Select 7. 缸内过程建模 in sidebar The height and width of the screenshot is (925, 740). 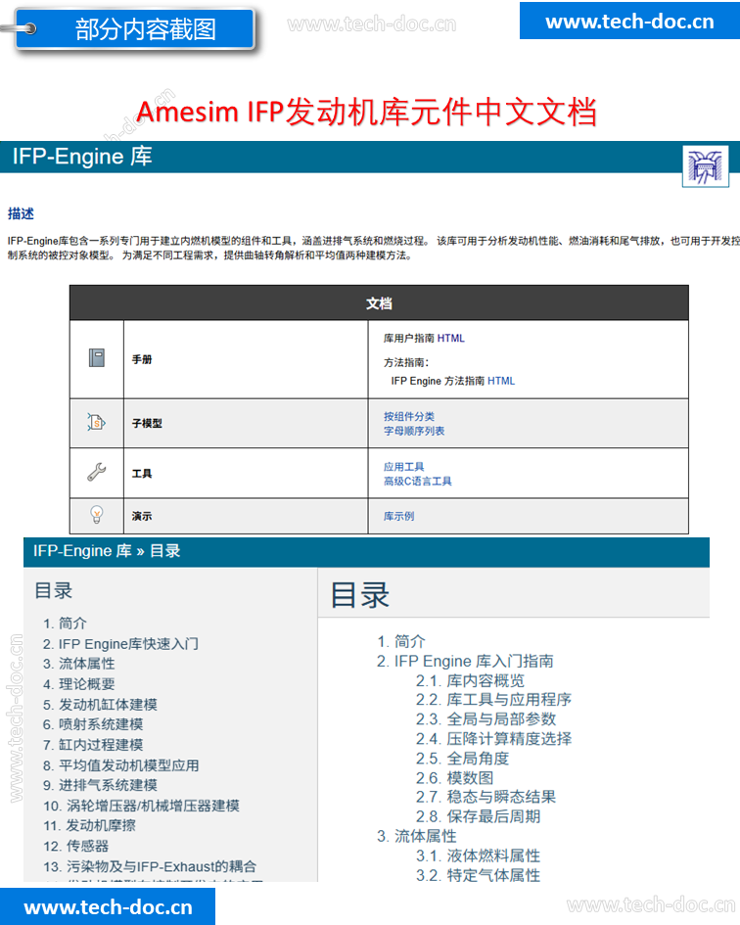pos(93,745)
